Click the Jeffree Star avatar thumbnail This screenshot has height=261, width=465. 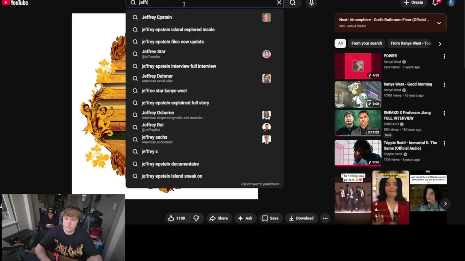267,54
